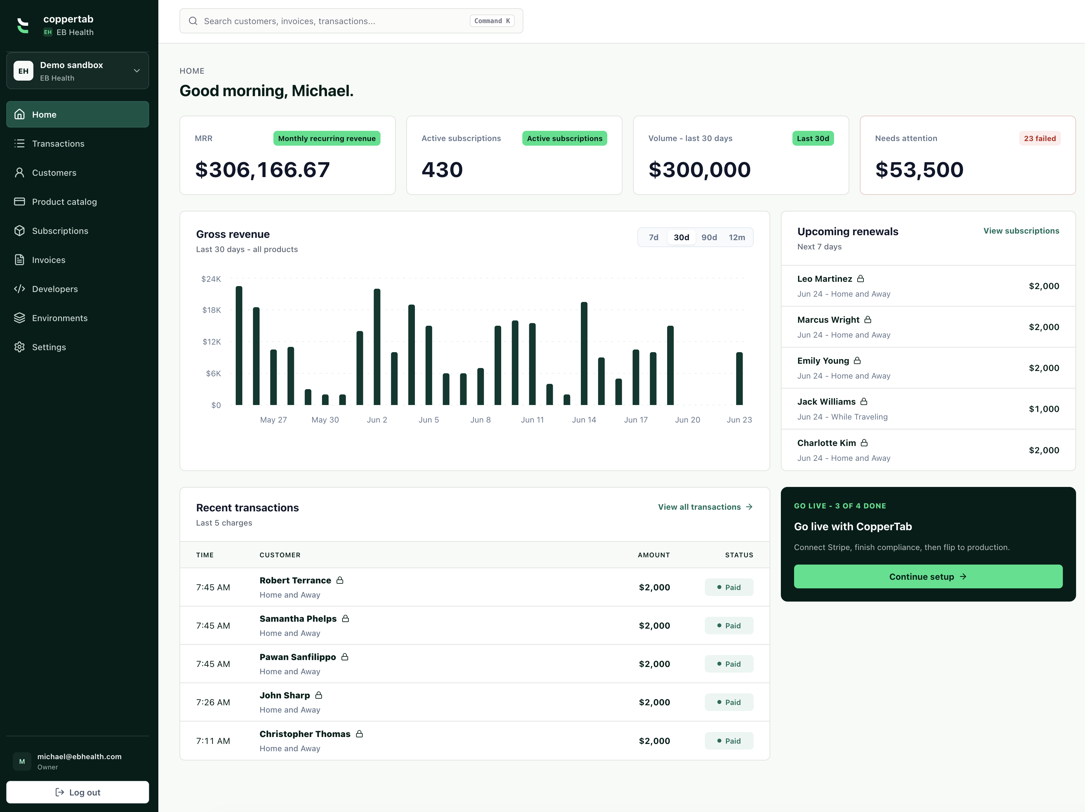The image size is (1085, 812).
Task: Select the 90d chart range
Action: point(709,237)
